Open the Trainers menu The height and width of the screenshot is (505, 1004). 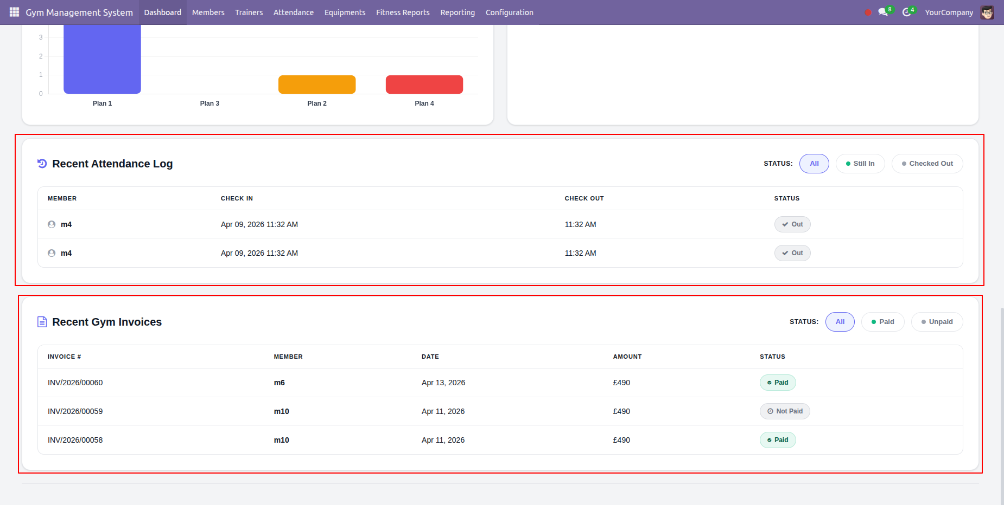(x=249, y=12)
